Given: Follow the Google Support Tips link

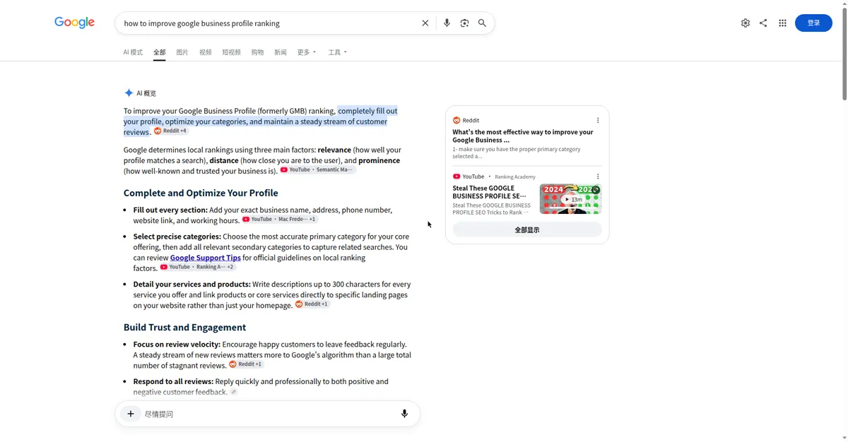Looking at the screenshot, I should click(206, 258).
